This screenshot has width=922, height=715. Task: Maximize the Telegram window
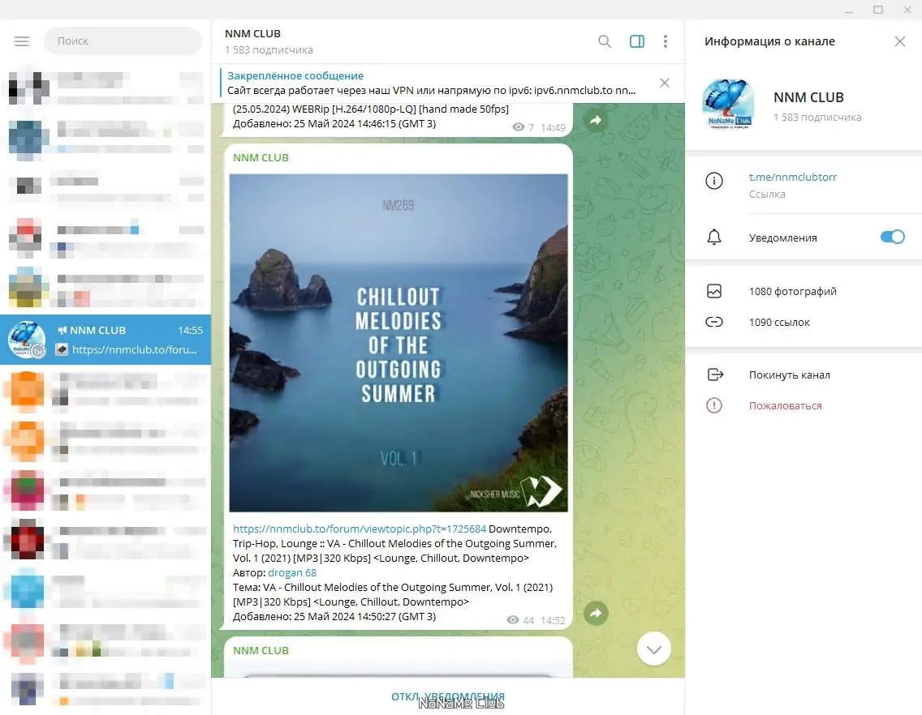click(x=878, y=10)
